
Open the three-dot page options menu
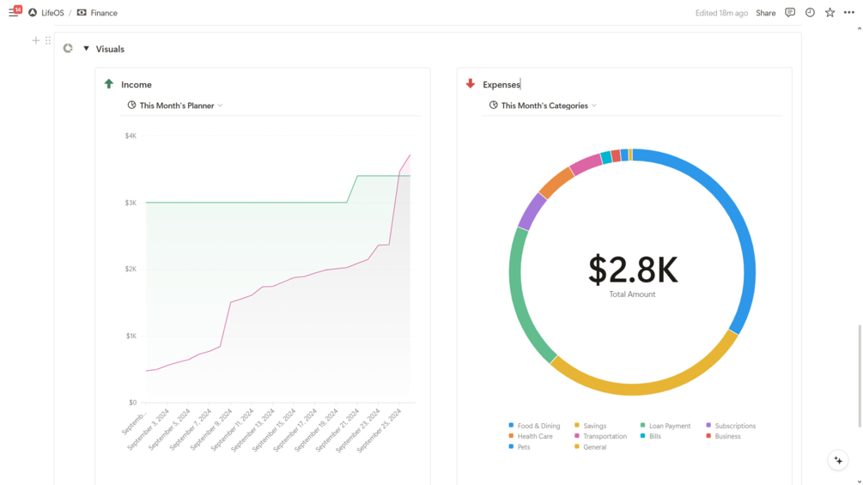point(849,12)
